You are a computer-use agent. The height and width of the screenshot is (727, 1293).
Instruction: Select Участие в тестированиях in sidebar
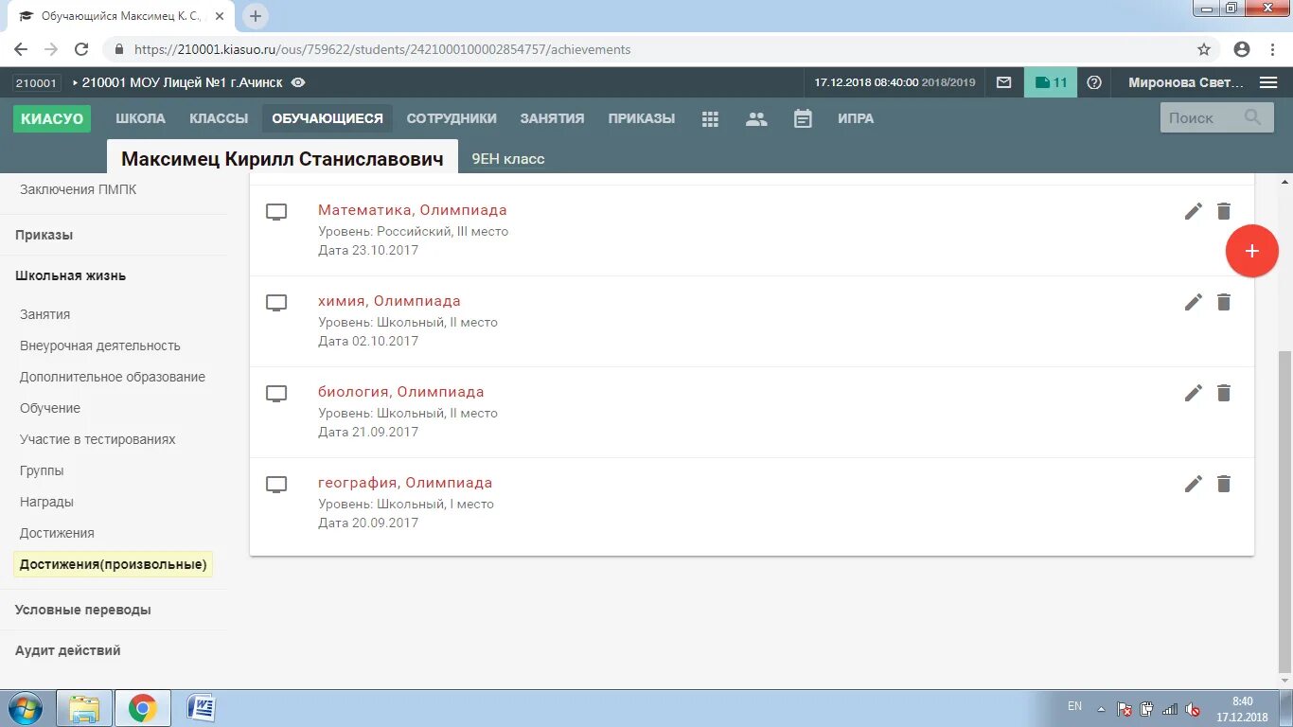pos(97,439)
